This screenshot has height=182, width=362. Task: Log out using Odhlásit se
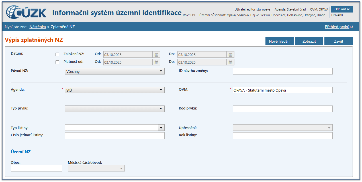click(x=342, y=9)
